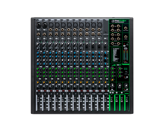
Task: Mute stereo channel 9/10
Action: [88, 91]
